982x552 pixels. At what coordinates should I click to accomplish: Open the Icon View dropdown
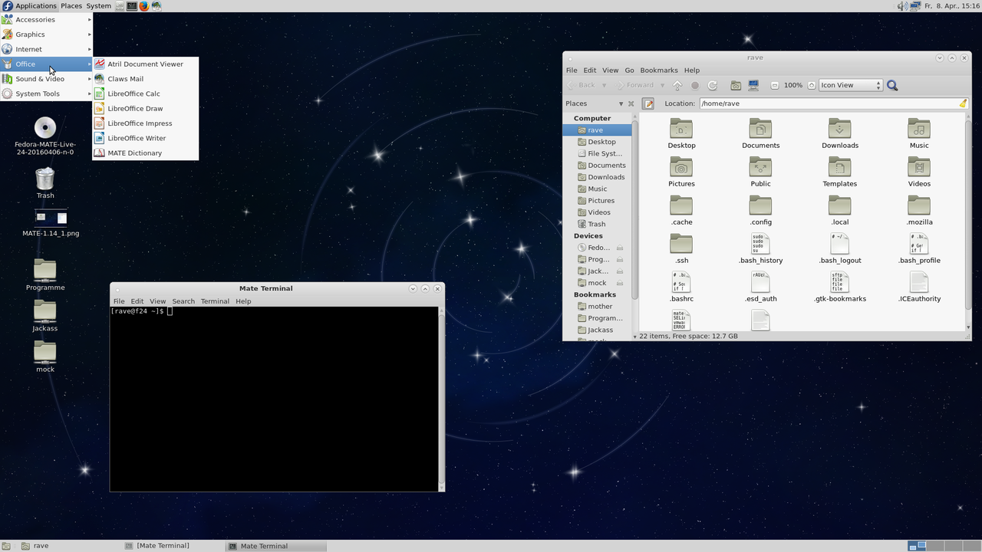[x=850, y=86]
